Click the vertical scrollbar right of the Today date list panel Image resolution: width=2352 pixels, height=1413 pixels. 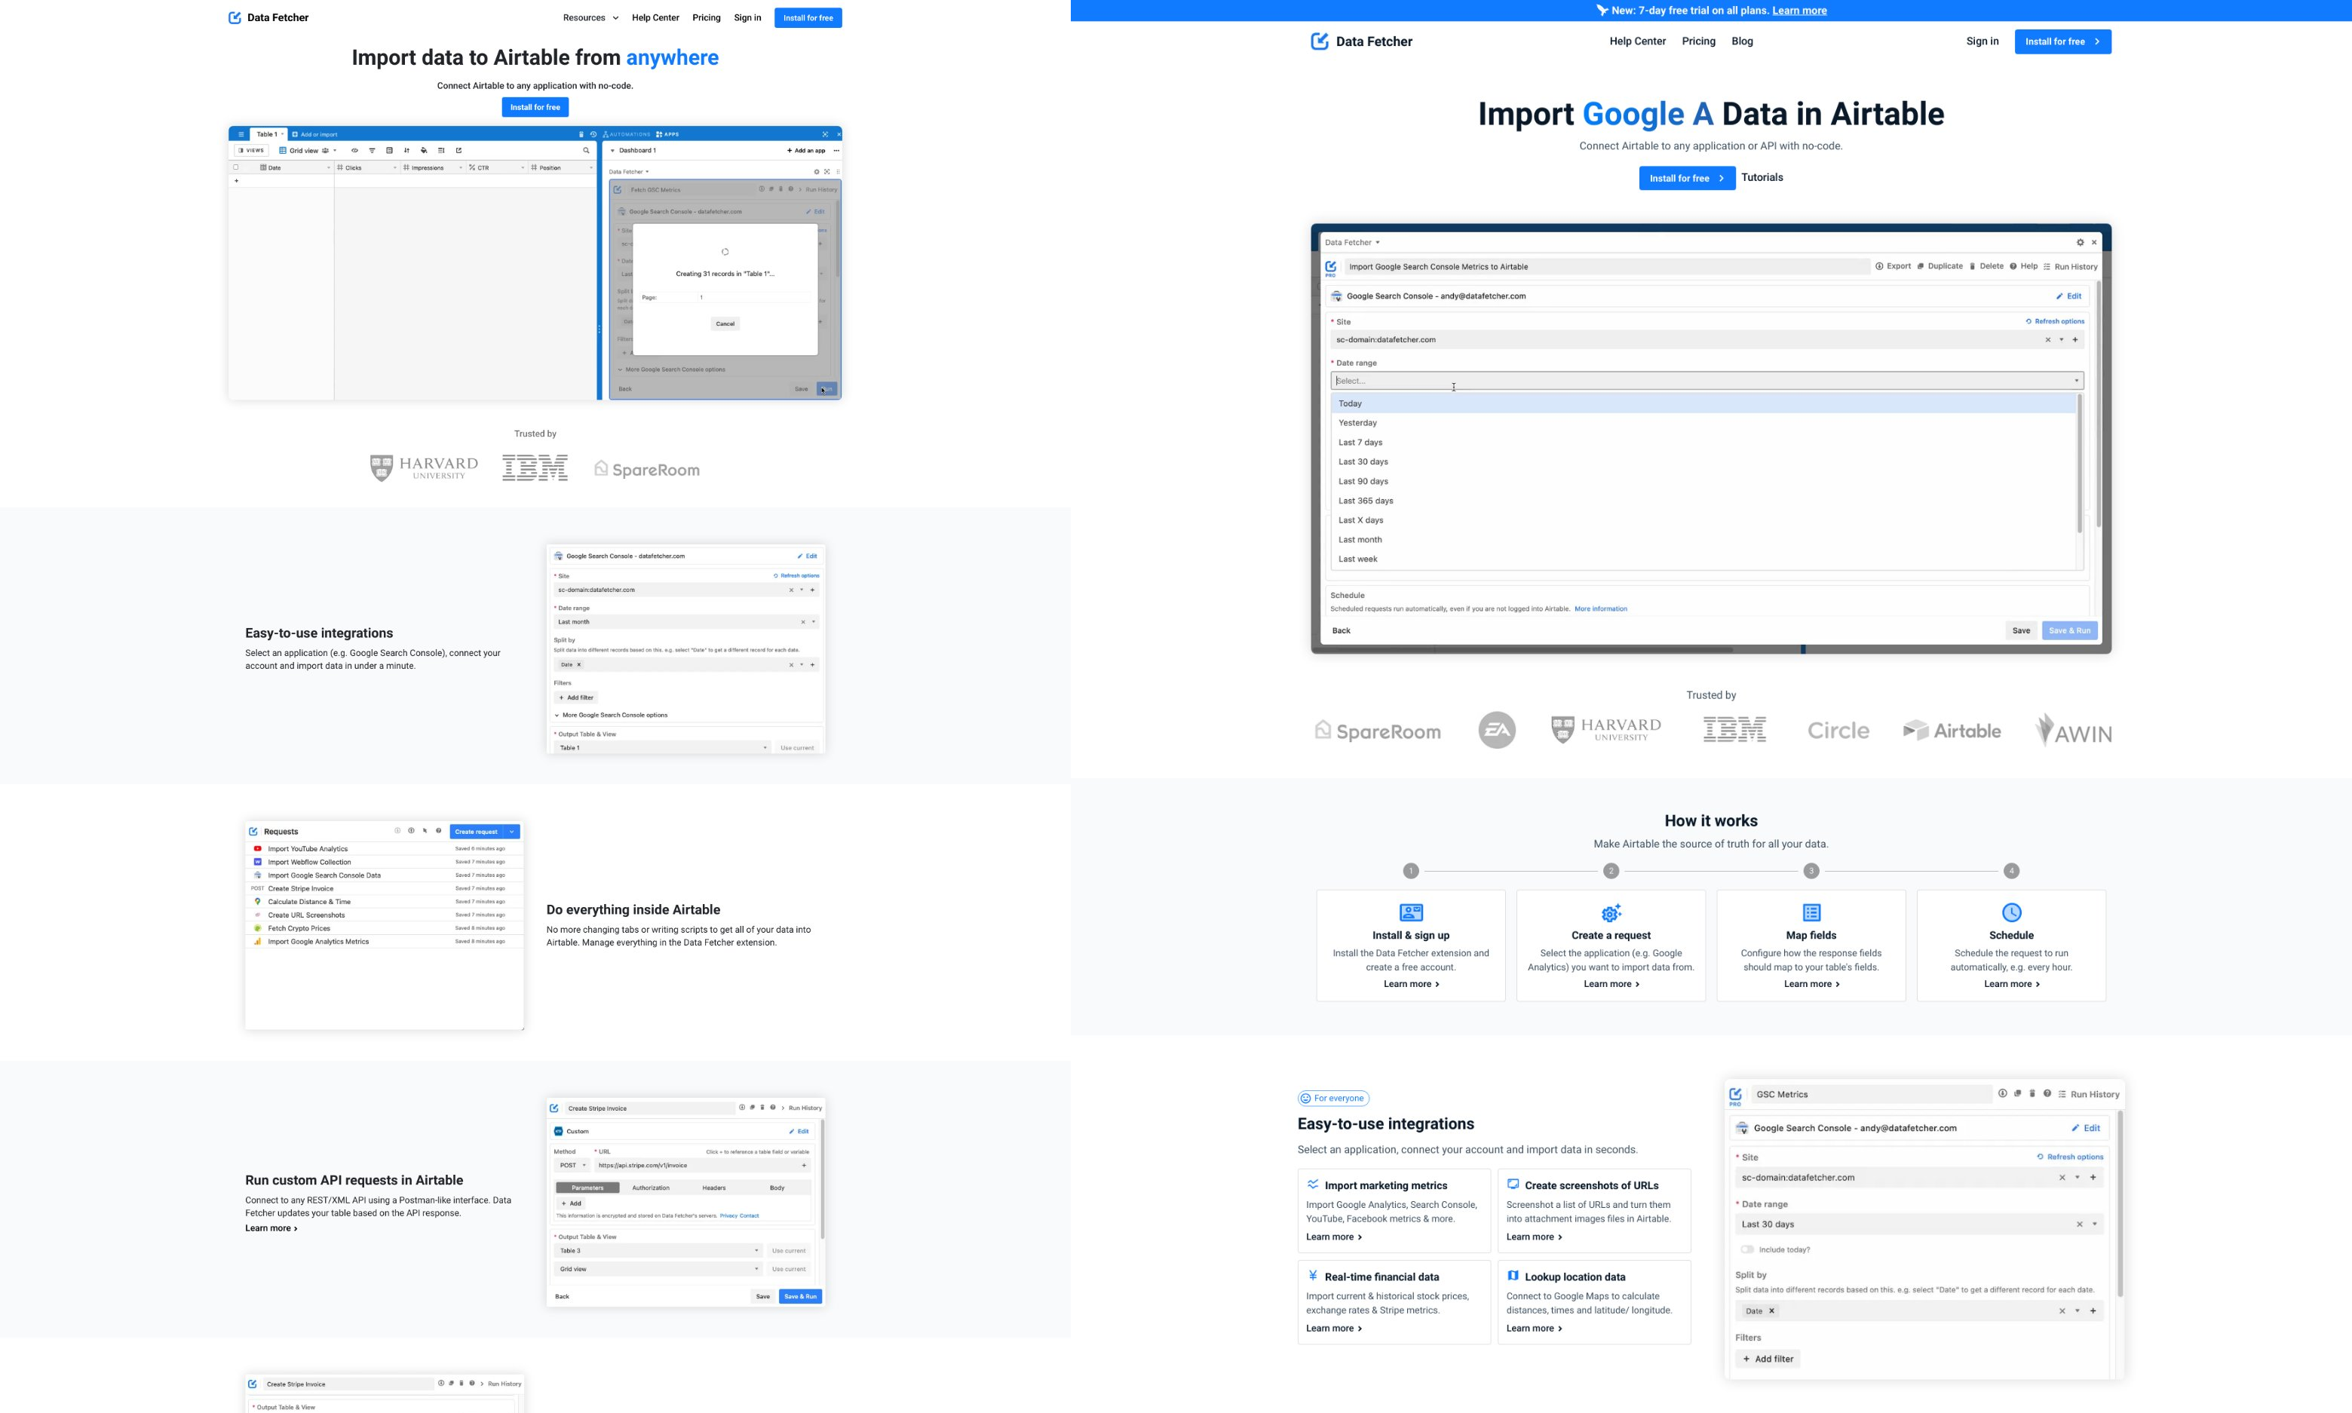tap(2098, 405)
